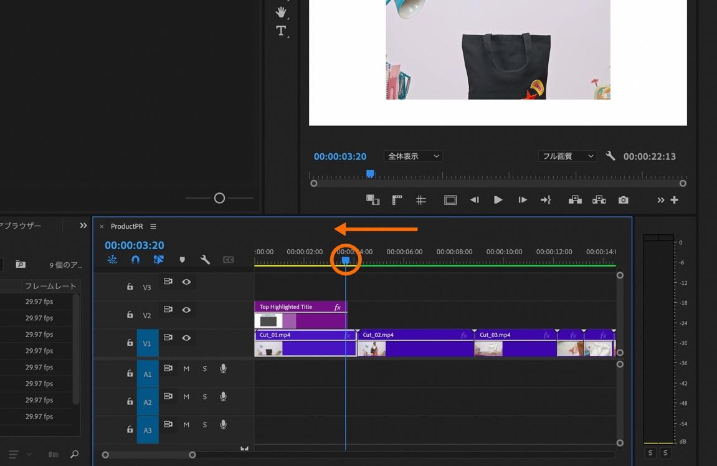Screen dimensions: 717x466
Task: Select the ProductPR timeline tab
Action: (126, 226)
